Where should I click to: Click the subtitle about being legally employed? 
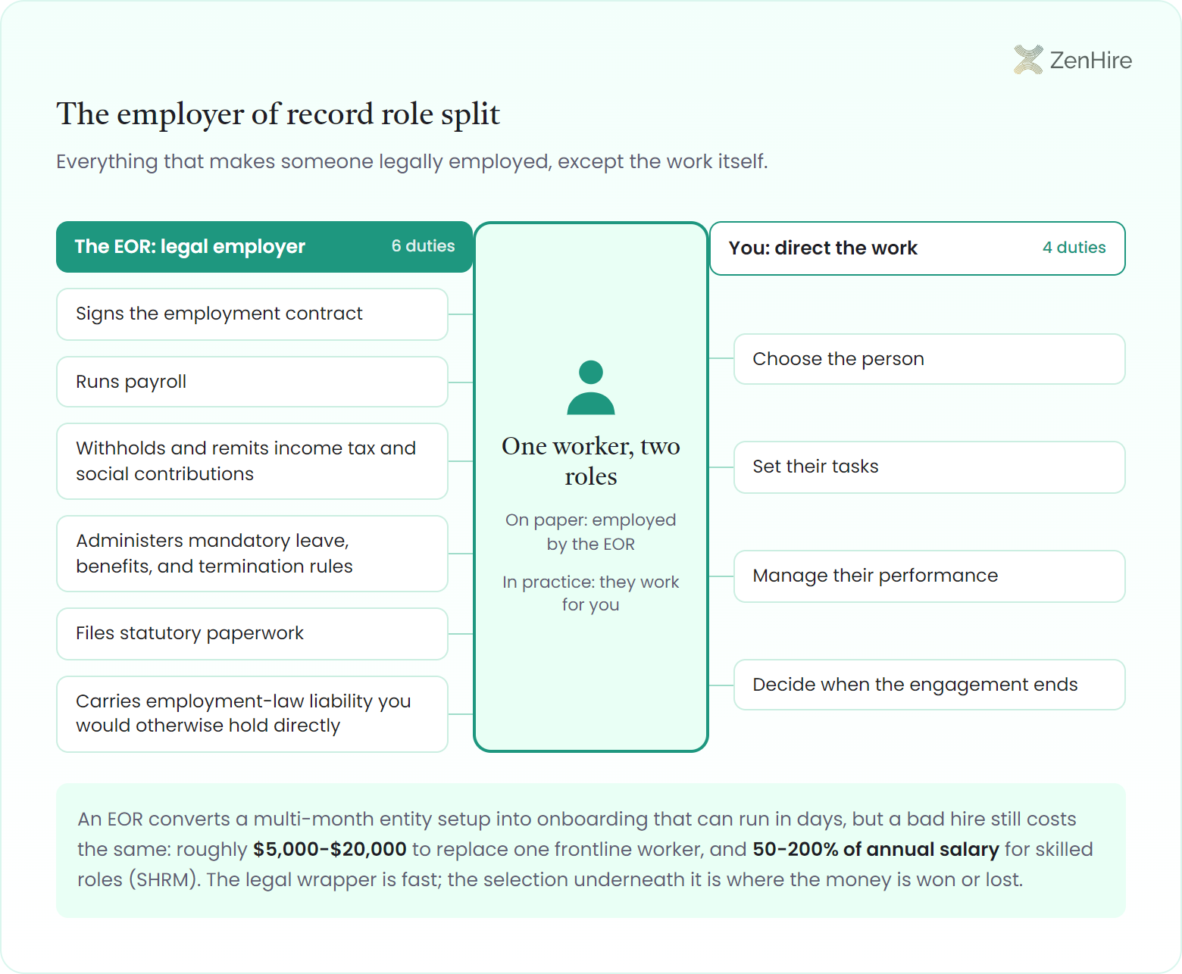coord(412,161)
